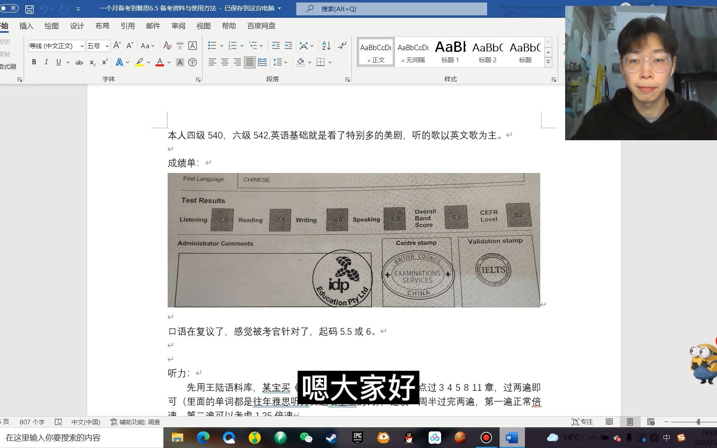
Task: Open the font name dropdown 等线
Action: point(82,46)
